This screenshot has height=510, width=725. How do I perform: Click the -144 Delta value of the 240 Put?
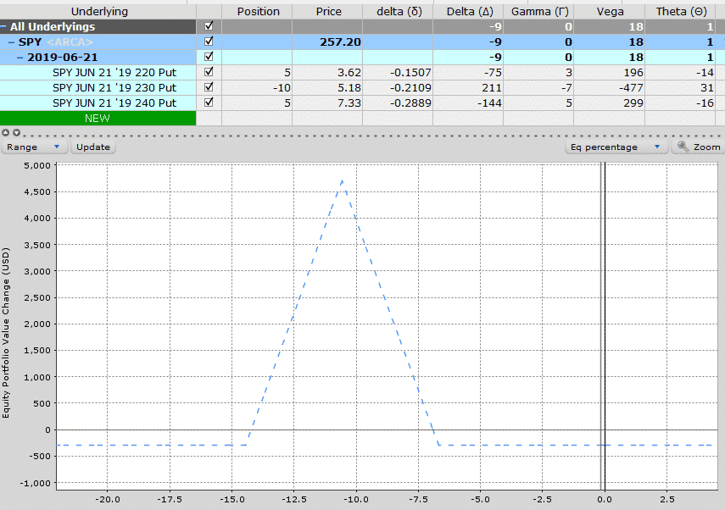click(489, 103)
